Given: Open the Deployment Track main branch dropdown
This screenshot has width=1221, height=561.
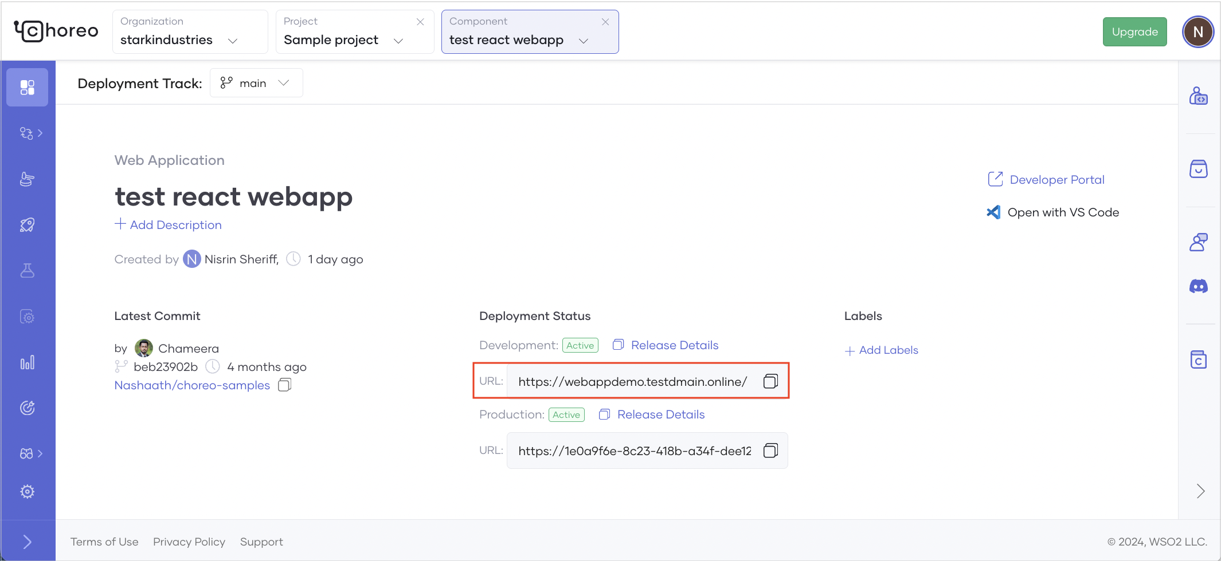Looking at the screenshot, I should click(256, 83).
